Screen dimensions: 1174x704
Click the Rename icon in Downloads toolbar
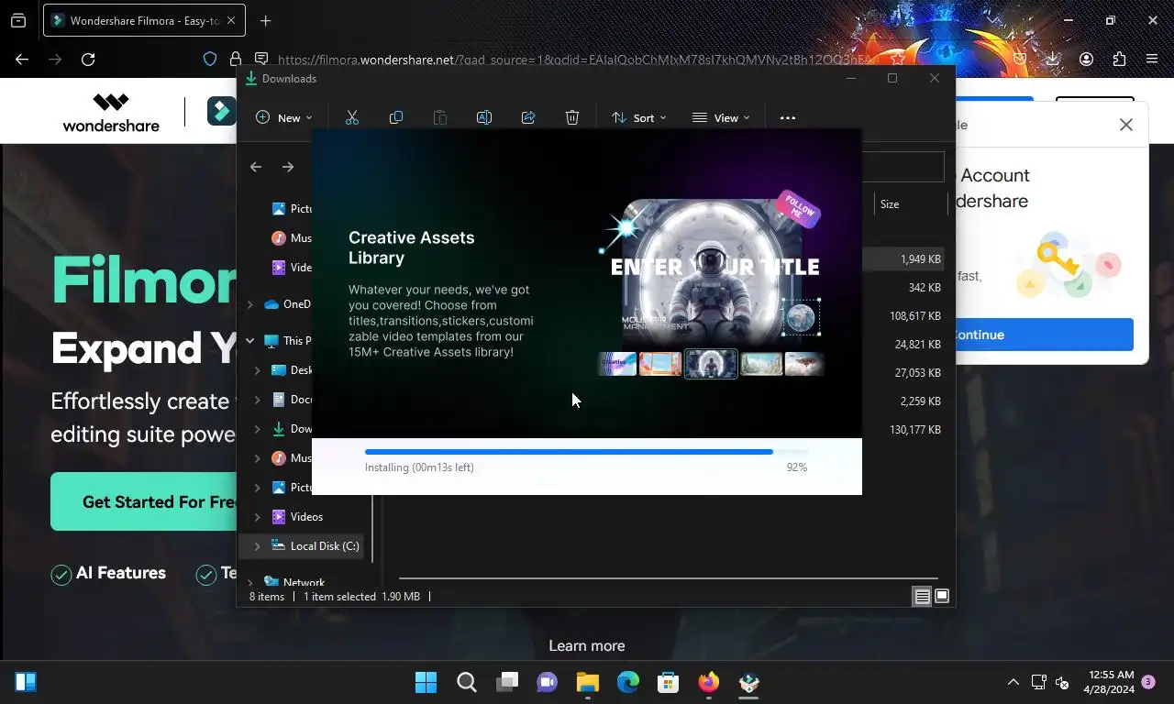point(484,117)
